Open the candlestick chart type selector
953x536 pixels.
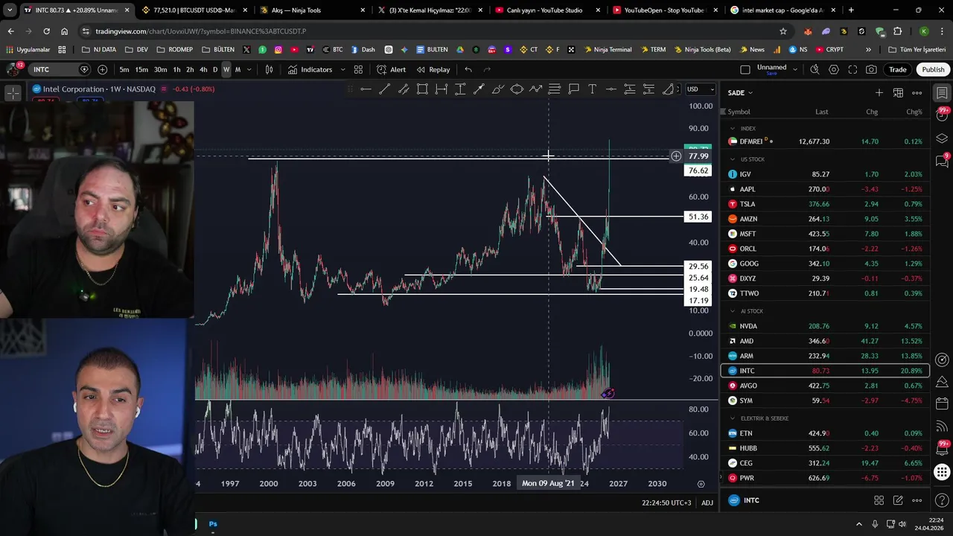pos(269,69)
